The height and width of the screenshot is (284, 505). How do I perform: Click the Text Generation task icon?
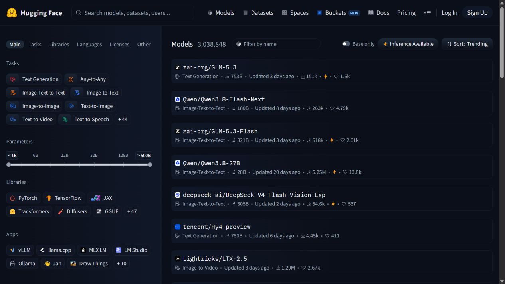13,79
